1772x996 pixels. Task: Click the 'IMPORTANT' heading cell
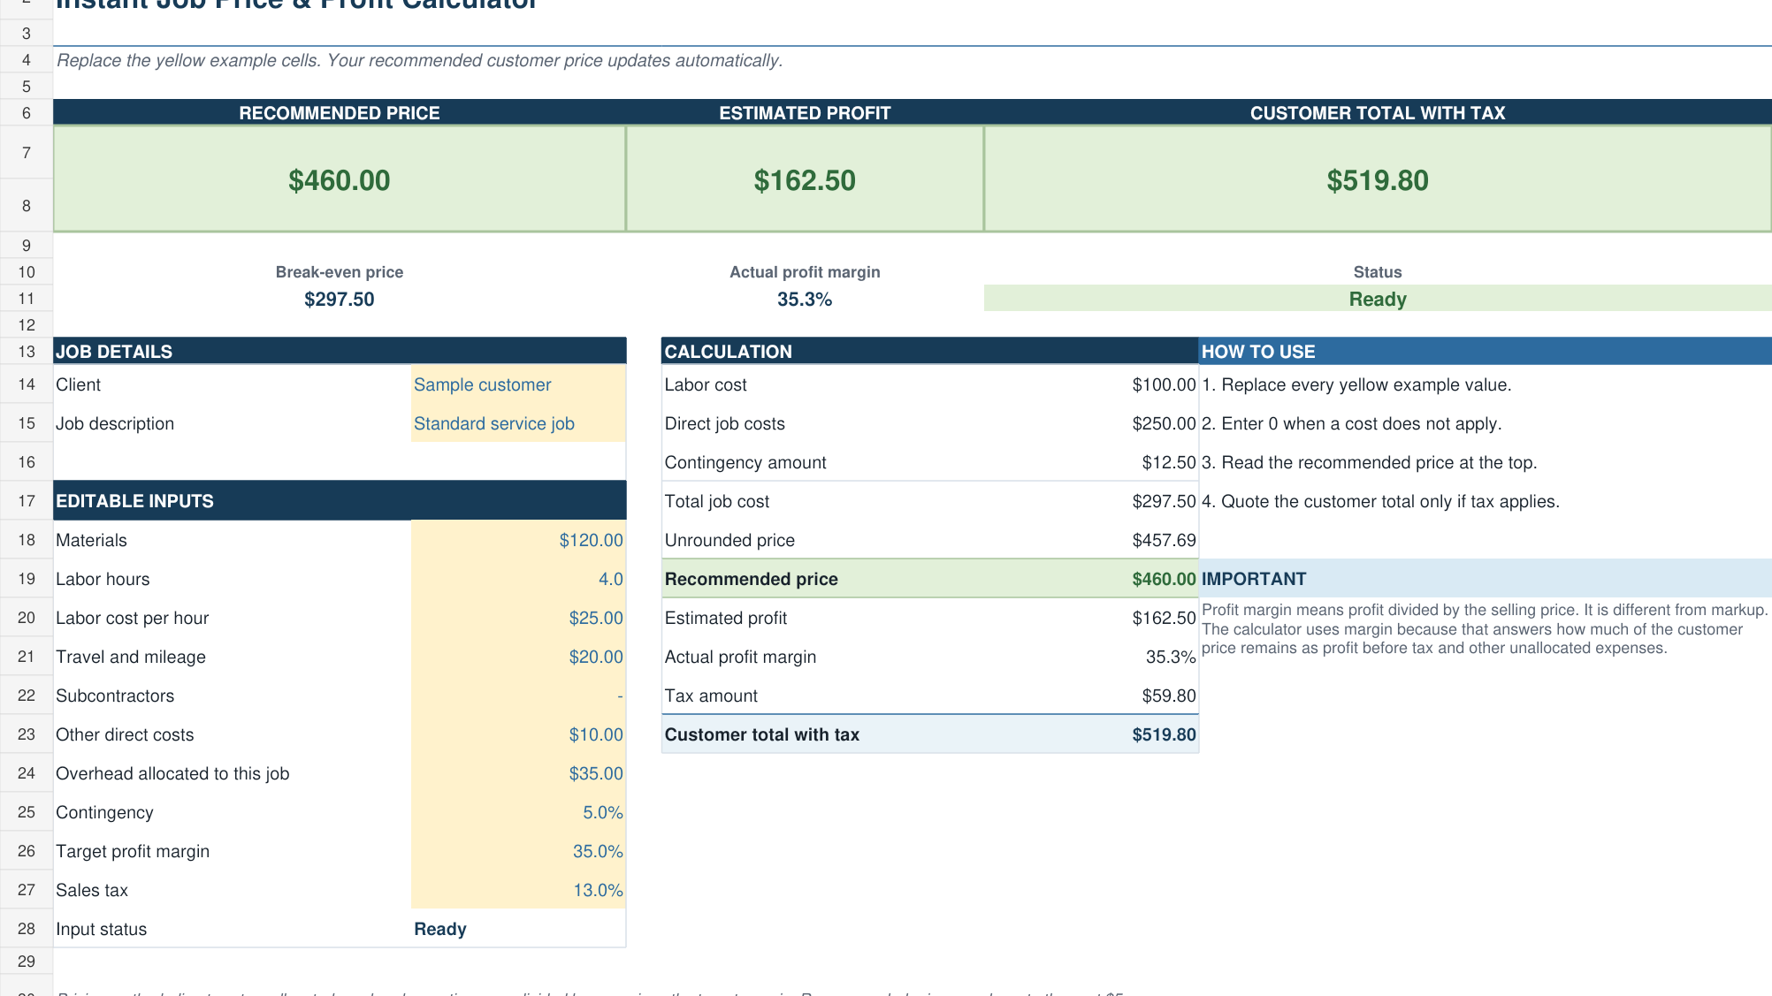click(x=1486, y=579)
